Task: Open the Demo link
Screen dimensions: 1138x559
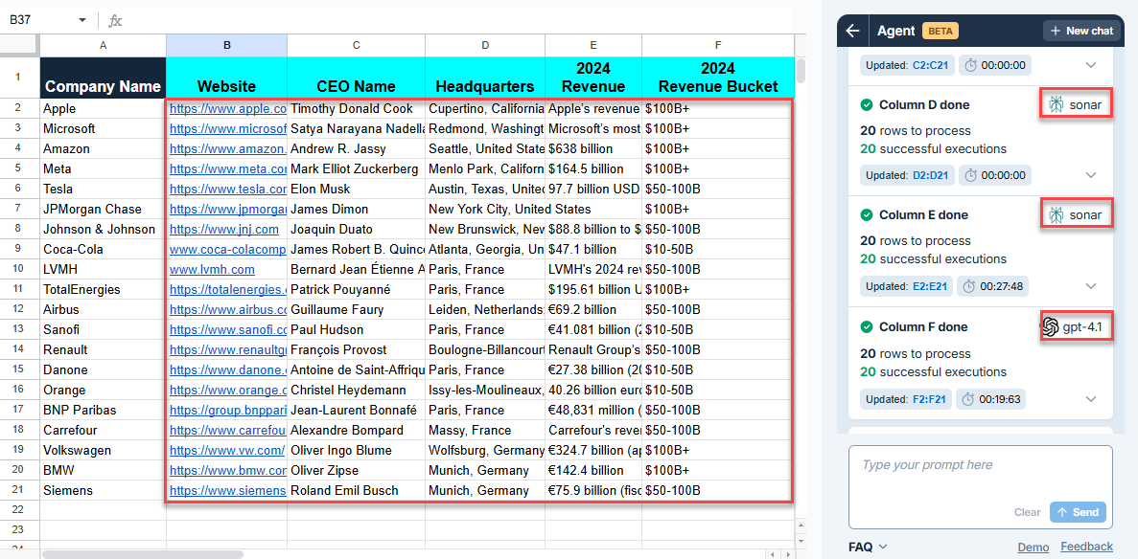Action: pos(1033,547)
